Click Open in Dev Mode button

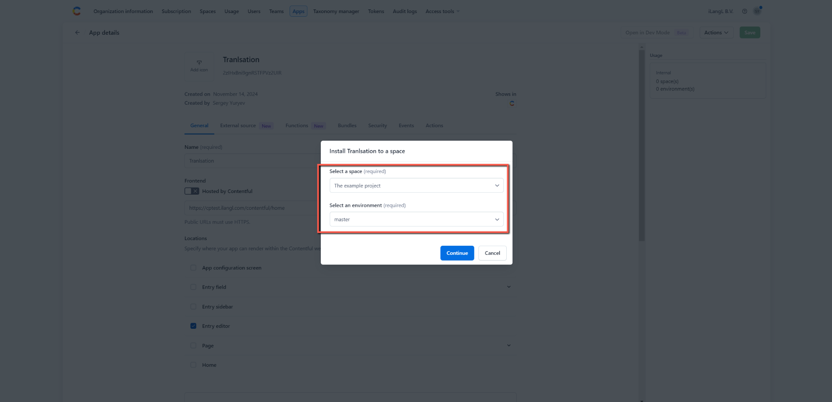pos(657,33)
